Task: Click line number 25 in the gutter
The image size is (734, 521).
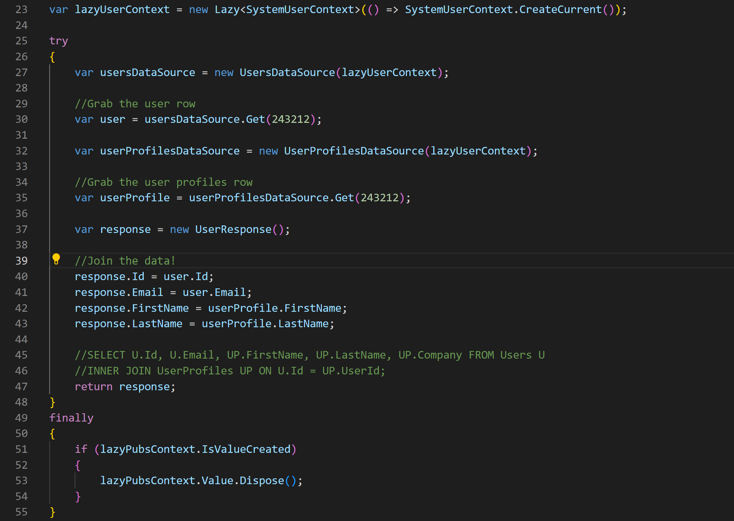Action: coord(21,41)
